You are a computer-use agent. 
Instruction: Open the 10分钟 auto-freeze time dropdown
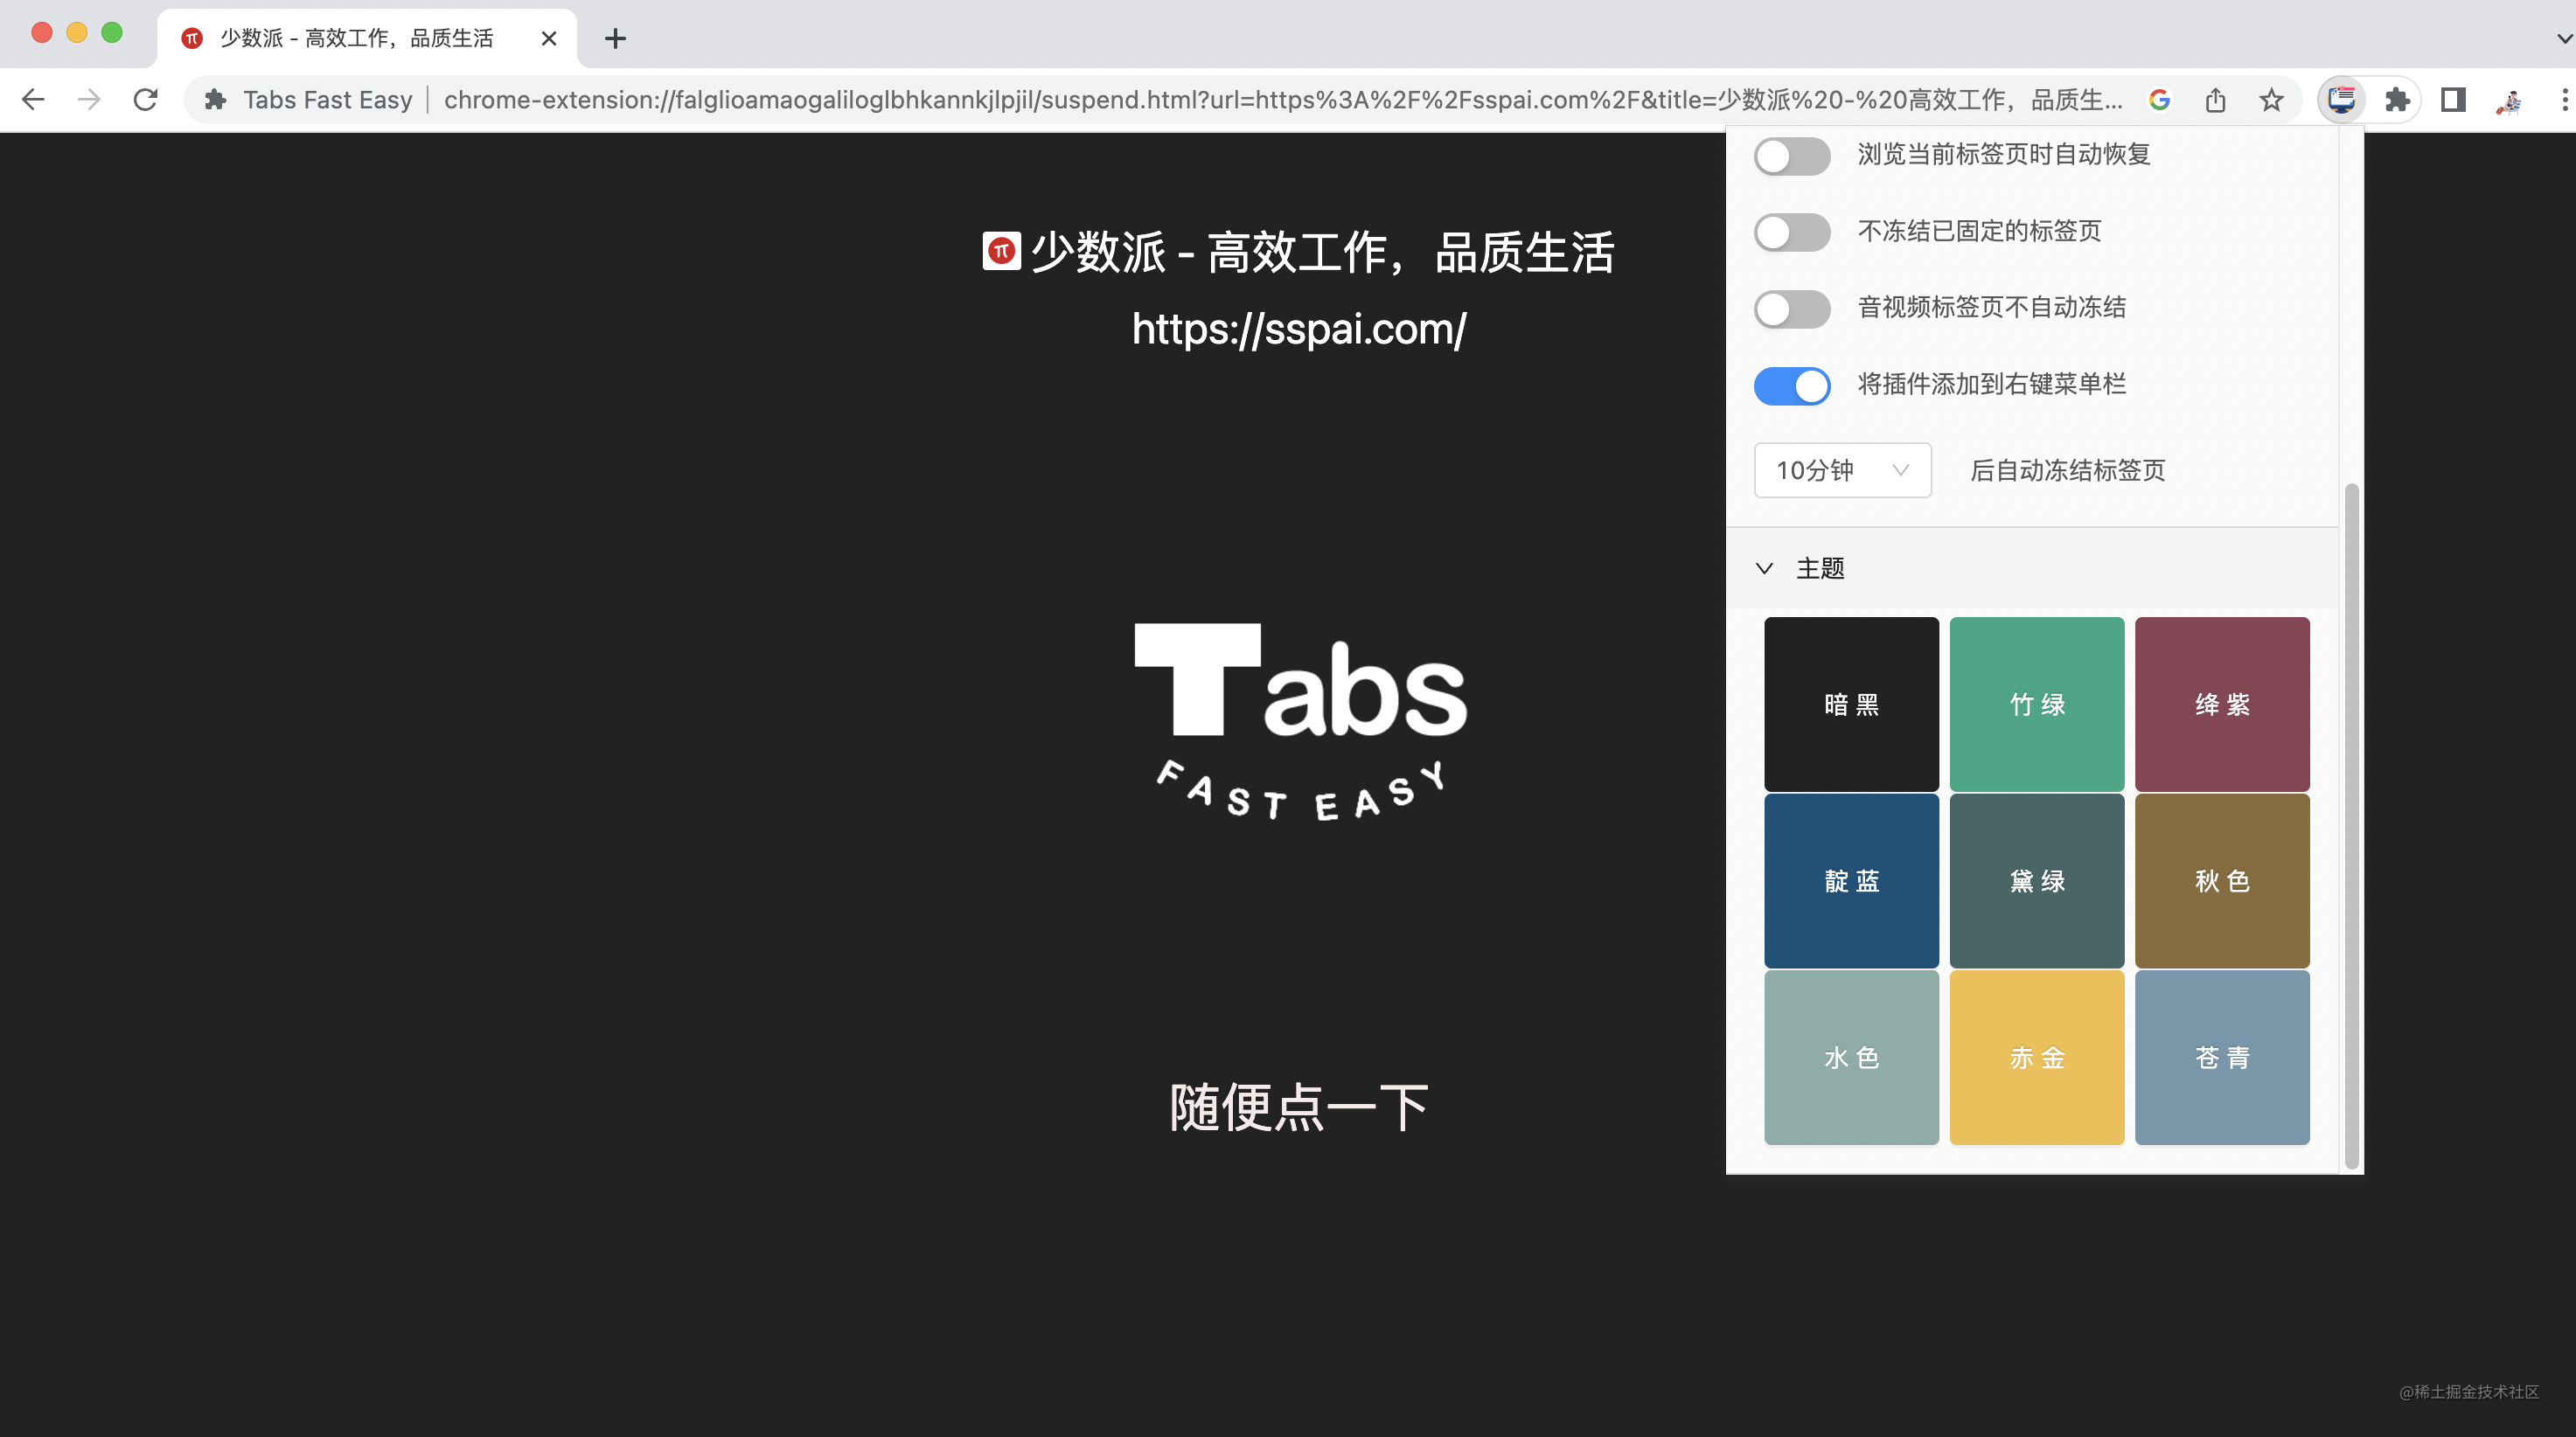tap(1842, 469)
